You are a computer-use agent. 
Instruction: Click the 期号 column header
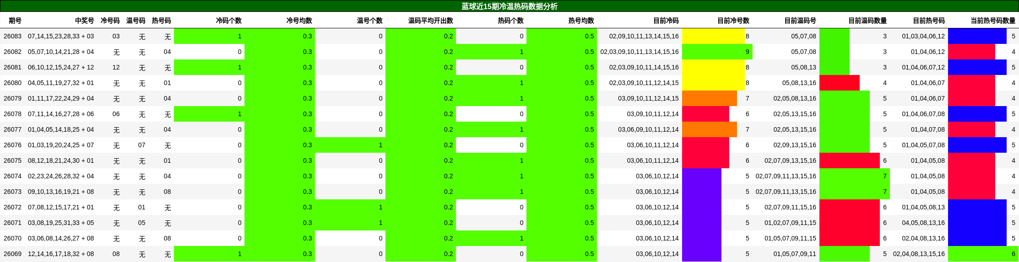coord(15,21)
